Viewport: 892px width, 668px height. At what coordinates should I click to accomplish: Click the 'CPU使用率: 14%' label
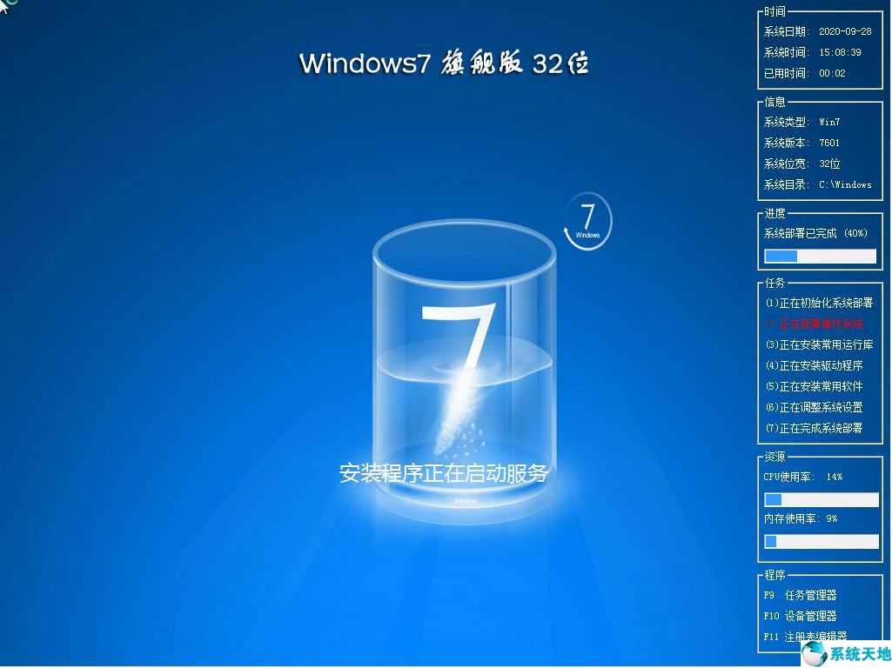click(802, 477)
